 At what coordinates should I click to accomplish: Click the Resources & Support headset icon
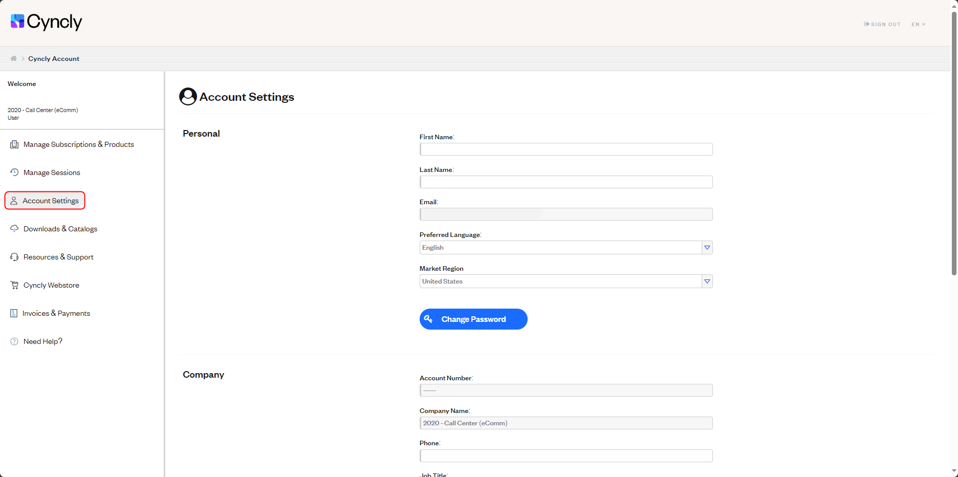14,257
